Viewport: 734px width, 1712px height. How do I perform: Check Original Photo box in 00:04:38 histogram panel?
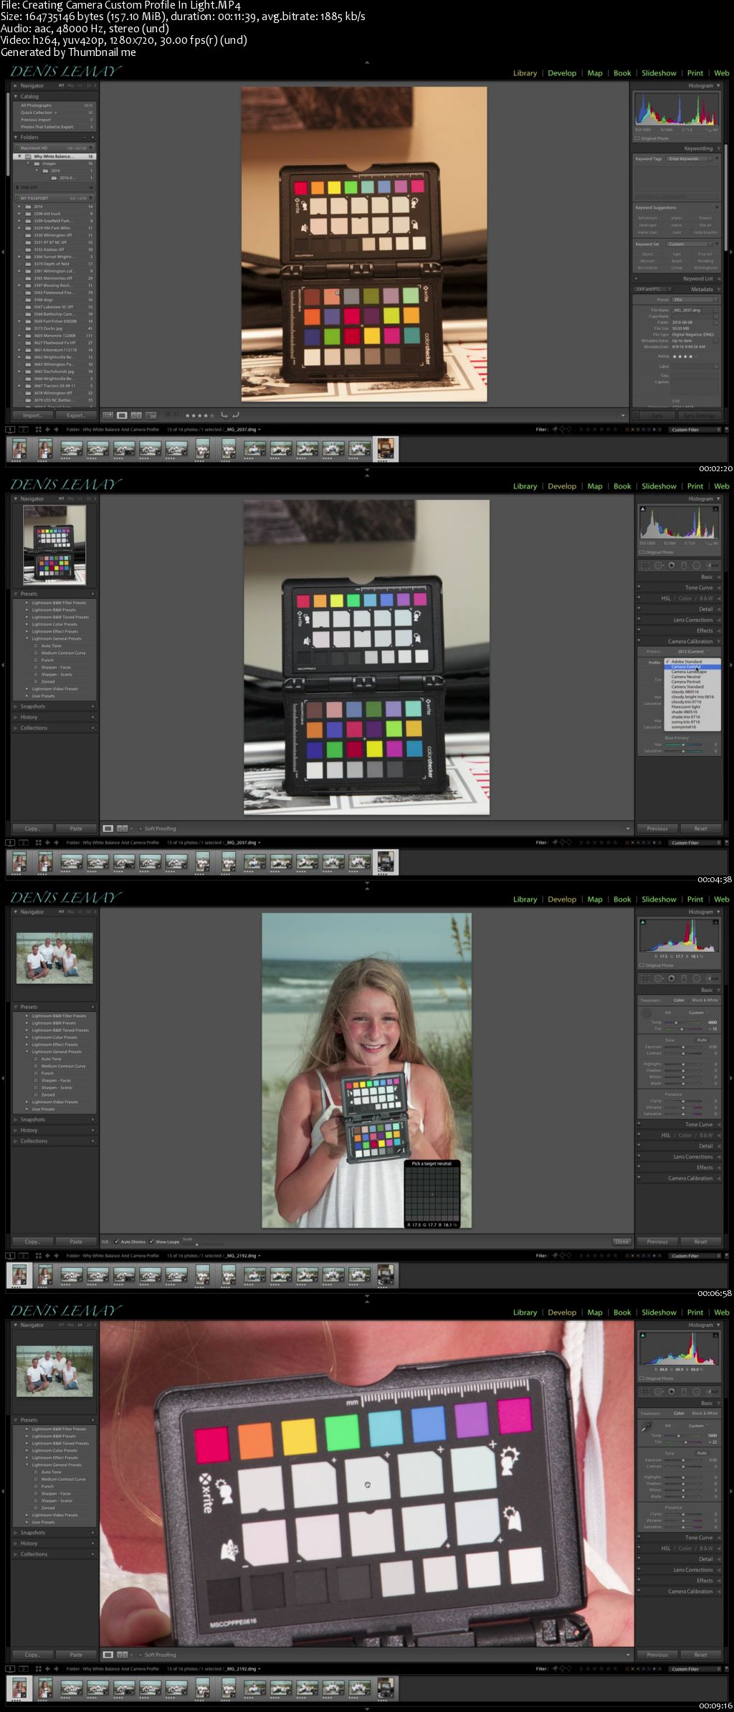click(642, 552)
